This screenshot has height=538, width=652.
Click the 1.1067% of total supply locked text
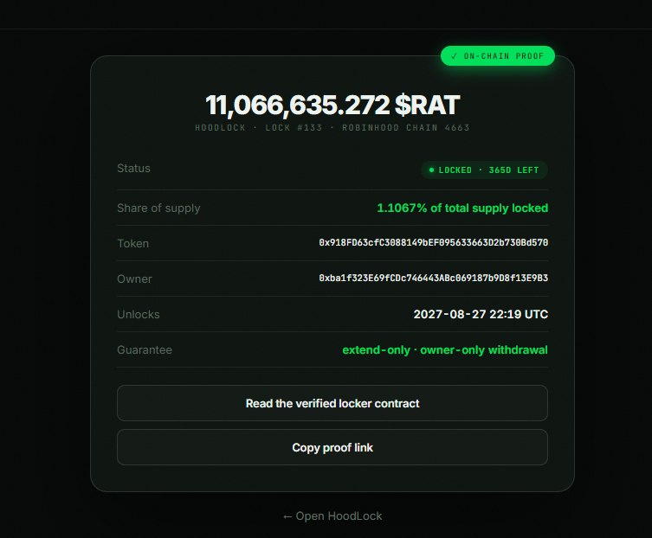(462, 208)
